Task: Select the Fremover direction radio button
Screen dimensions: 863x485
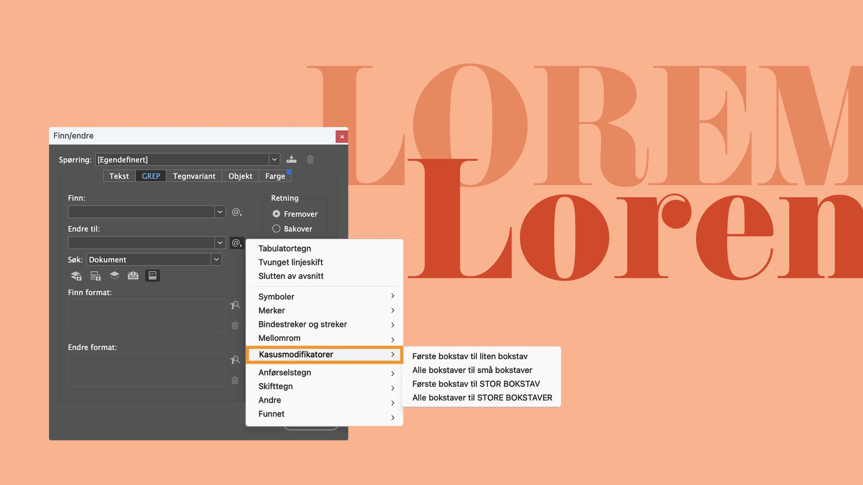Action: (x=276, y=214)
